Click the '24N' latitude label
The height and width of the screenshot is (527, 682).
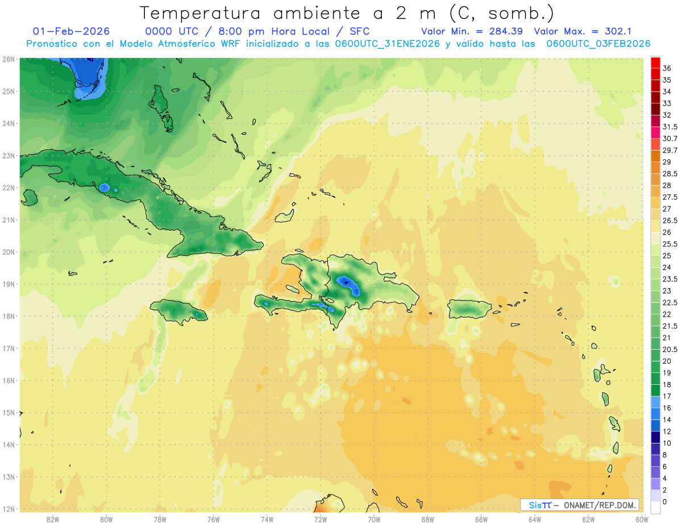[x=9, y=123]
